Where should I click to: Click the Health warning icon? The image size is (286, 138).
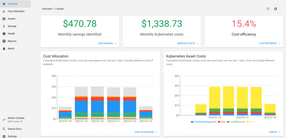coord(4,34)
